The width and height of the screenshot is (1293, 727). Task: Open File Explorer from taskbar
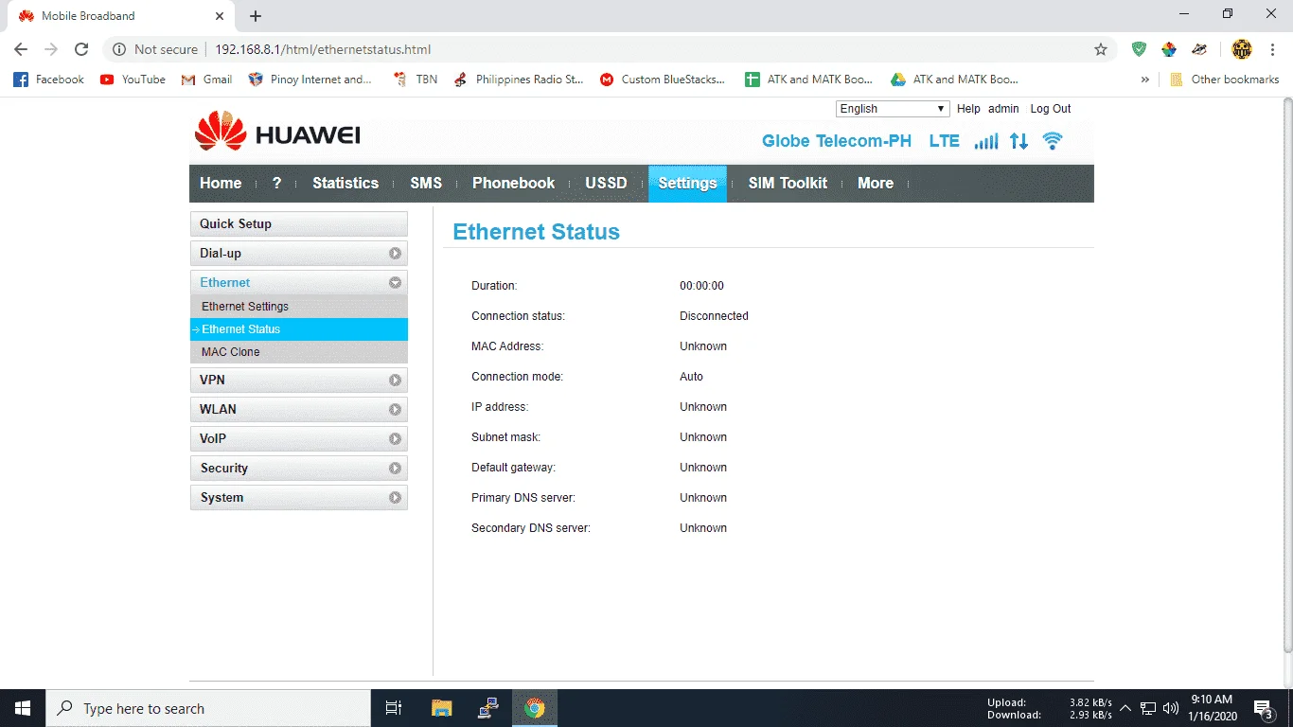[441, 708]
